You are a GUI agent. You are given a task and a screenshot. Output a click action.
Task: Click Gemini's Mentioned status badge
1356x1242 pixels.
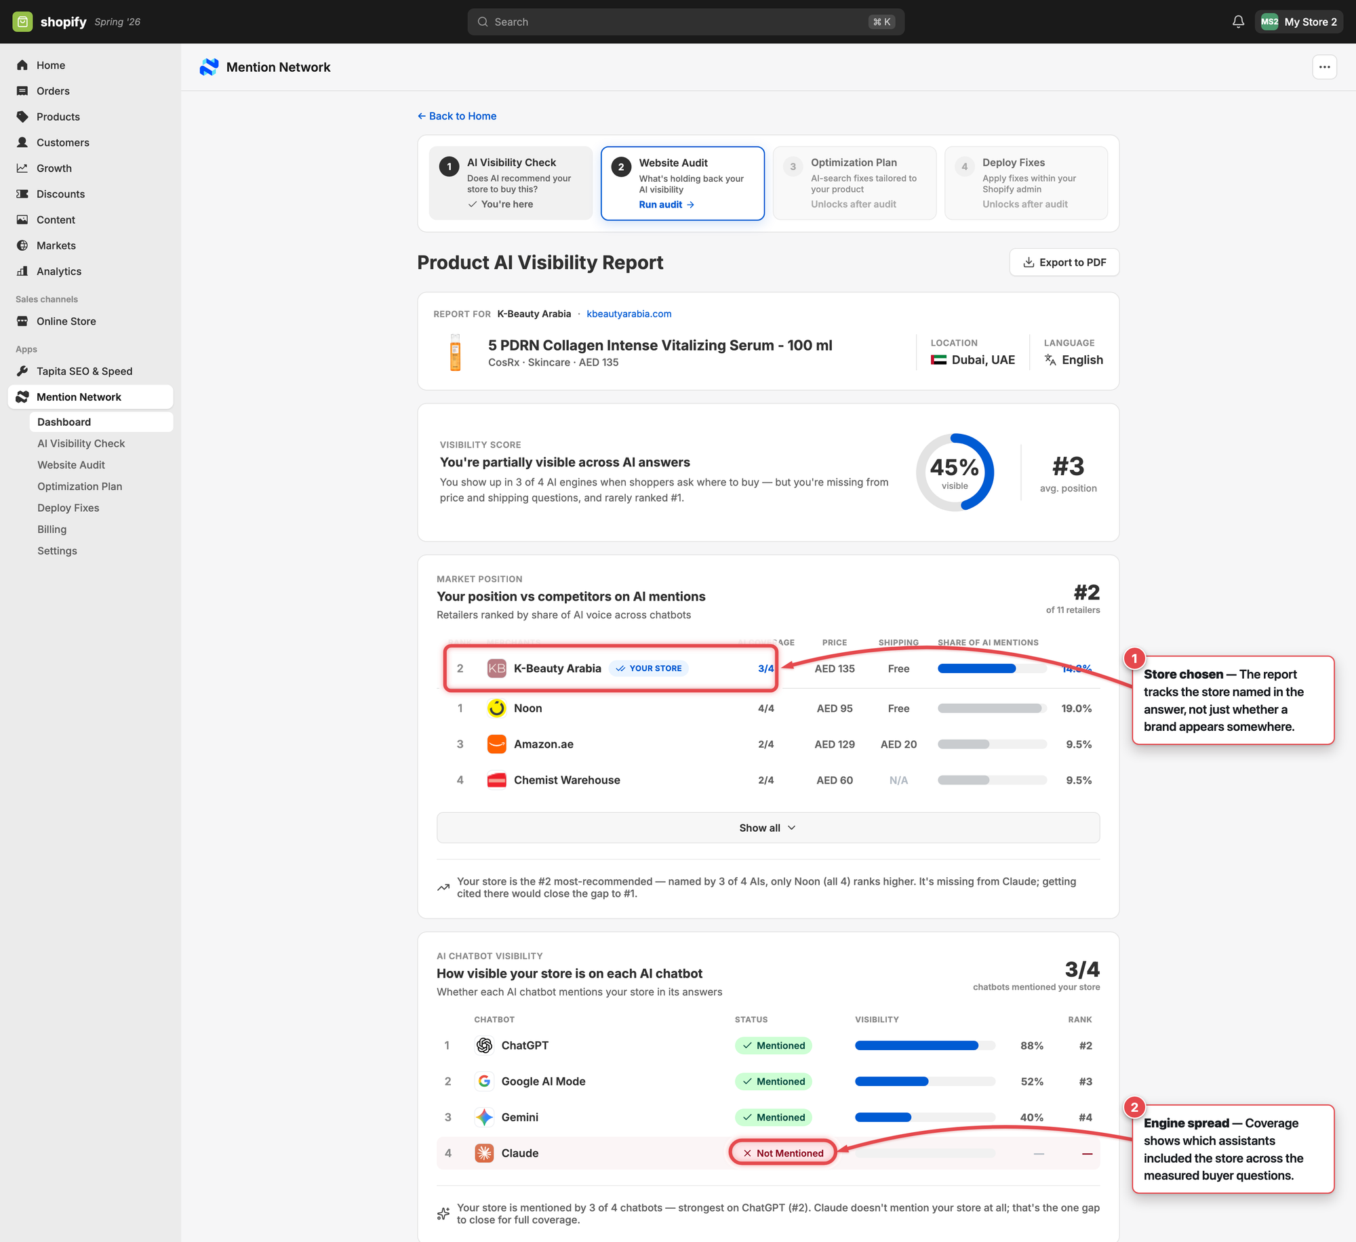coord(773,1117)
